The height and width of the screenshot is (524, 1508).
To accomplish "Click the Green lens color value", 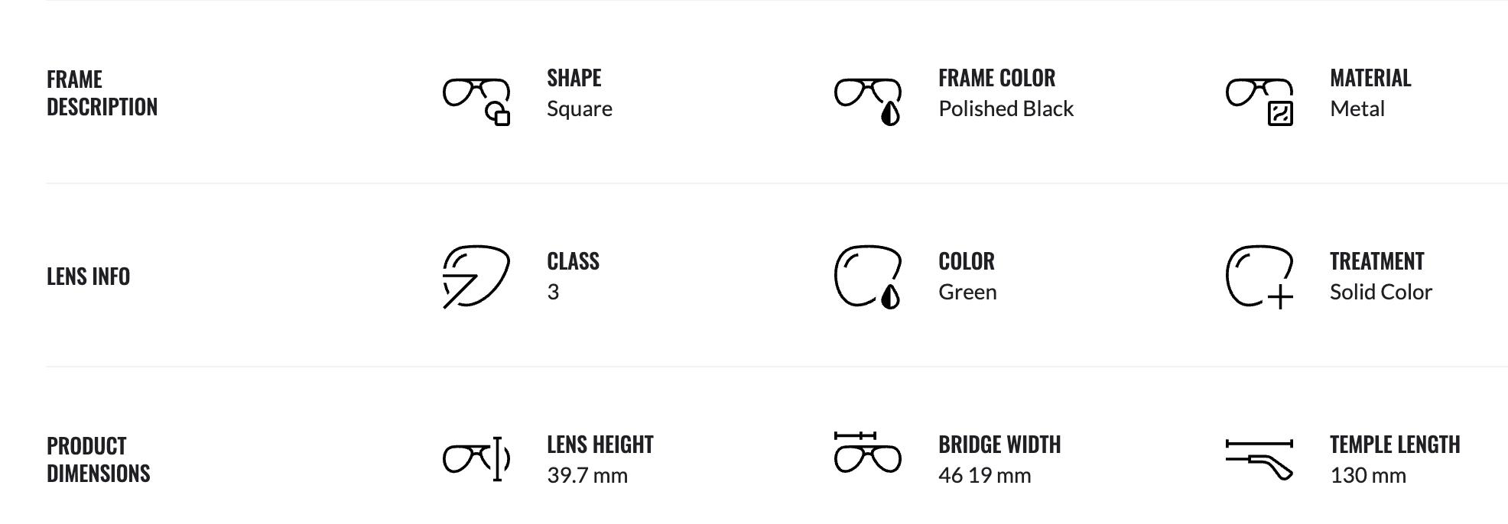I will coord(967,293).
